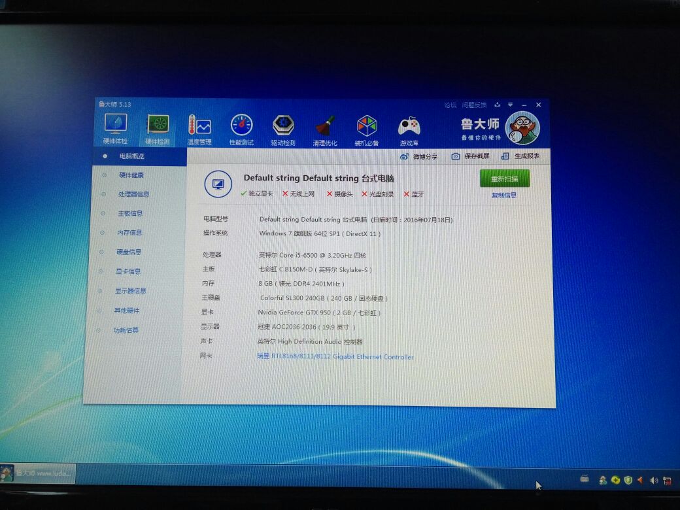Open the Realtek Gigabit Ethernet Controller link
Image resolution: width=680 pixels, height=510 pixels.
pos(335,357)
